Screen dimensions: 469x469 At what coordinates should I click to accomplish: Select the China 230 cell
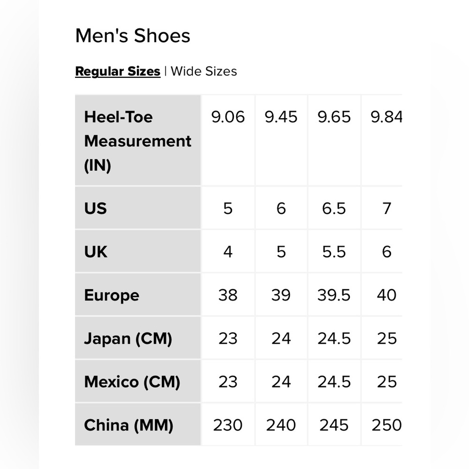click(x=228, y=424)
